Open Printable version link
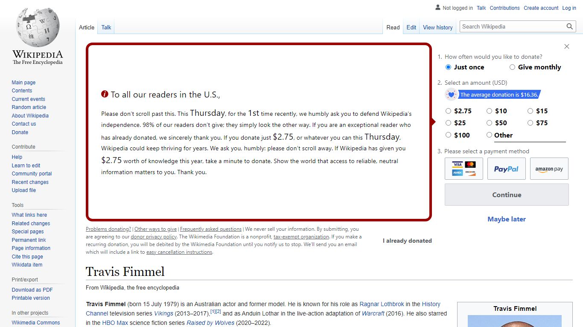Screen dimensions: 583x327 click(x=31, y=298)
